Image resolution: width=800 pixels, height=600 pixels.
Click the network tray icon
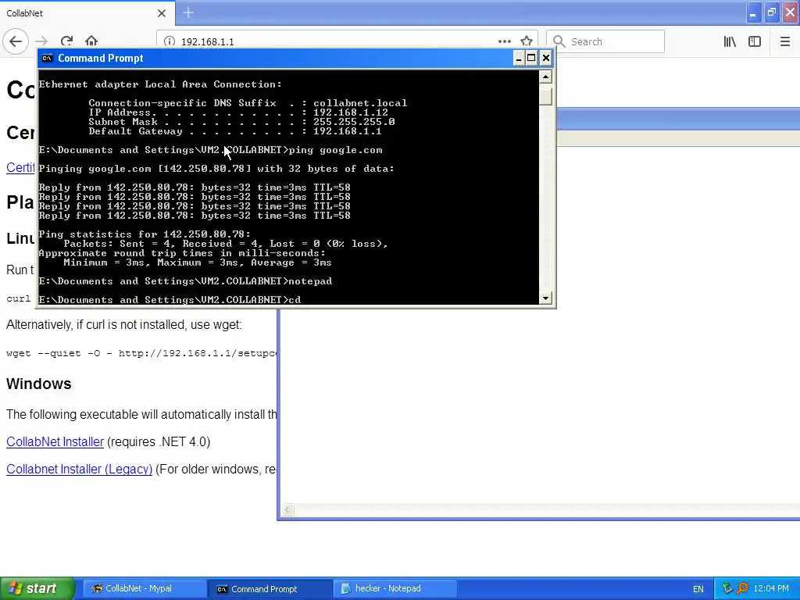(727, 588)
